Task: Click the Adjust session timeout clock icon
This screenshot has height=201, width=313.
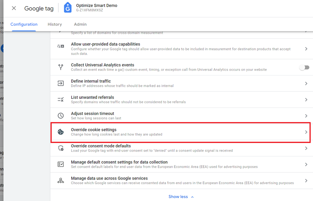Action: pos(61,116)
